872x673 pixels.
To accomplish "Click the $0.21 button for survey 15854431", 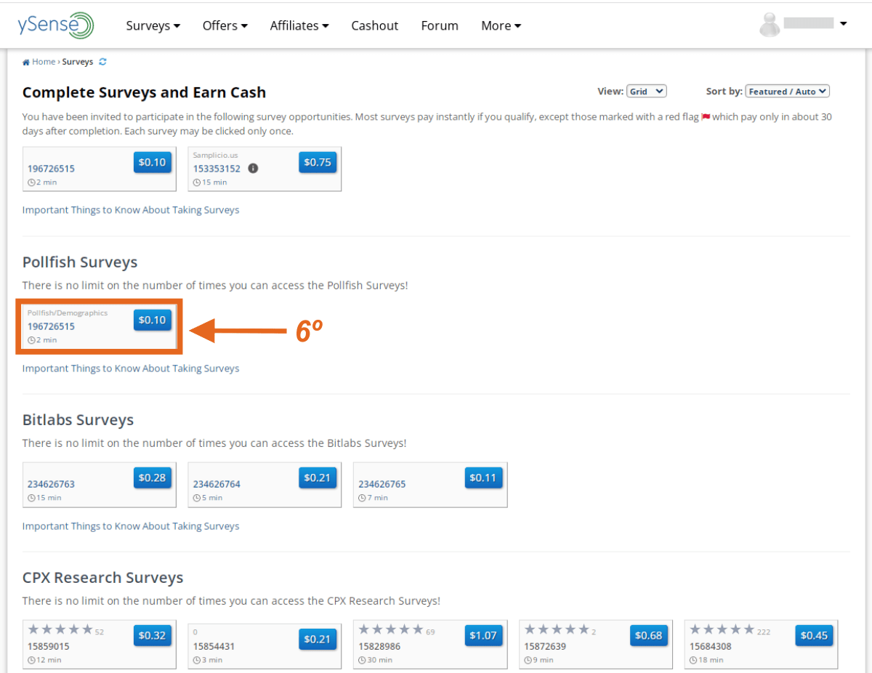I will pyautogui.click(x=318, y=639).
